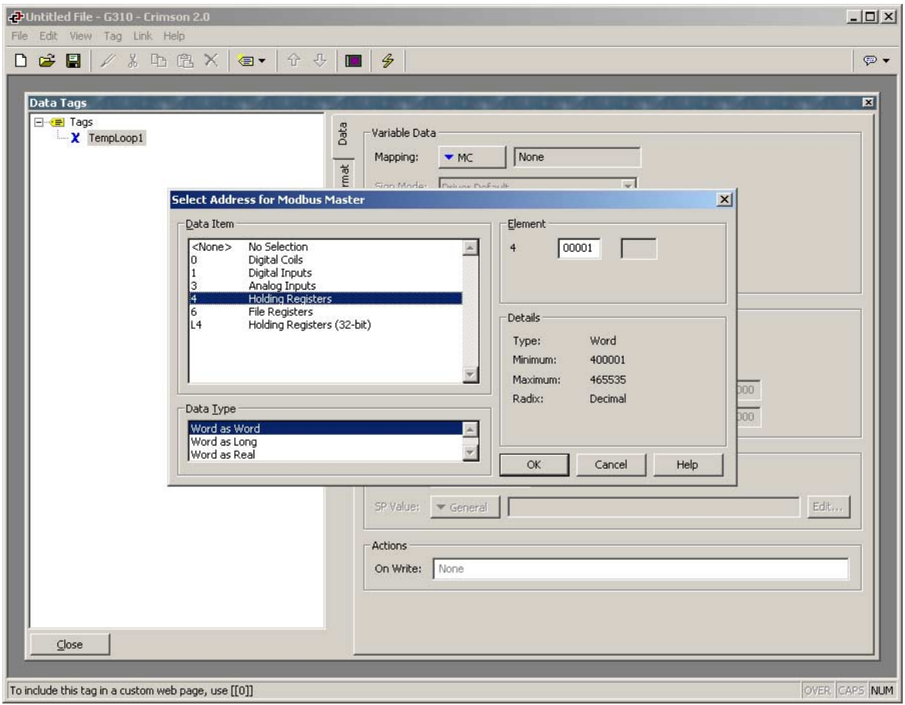Click the lightning bolt update icon

point(388,60)
